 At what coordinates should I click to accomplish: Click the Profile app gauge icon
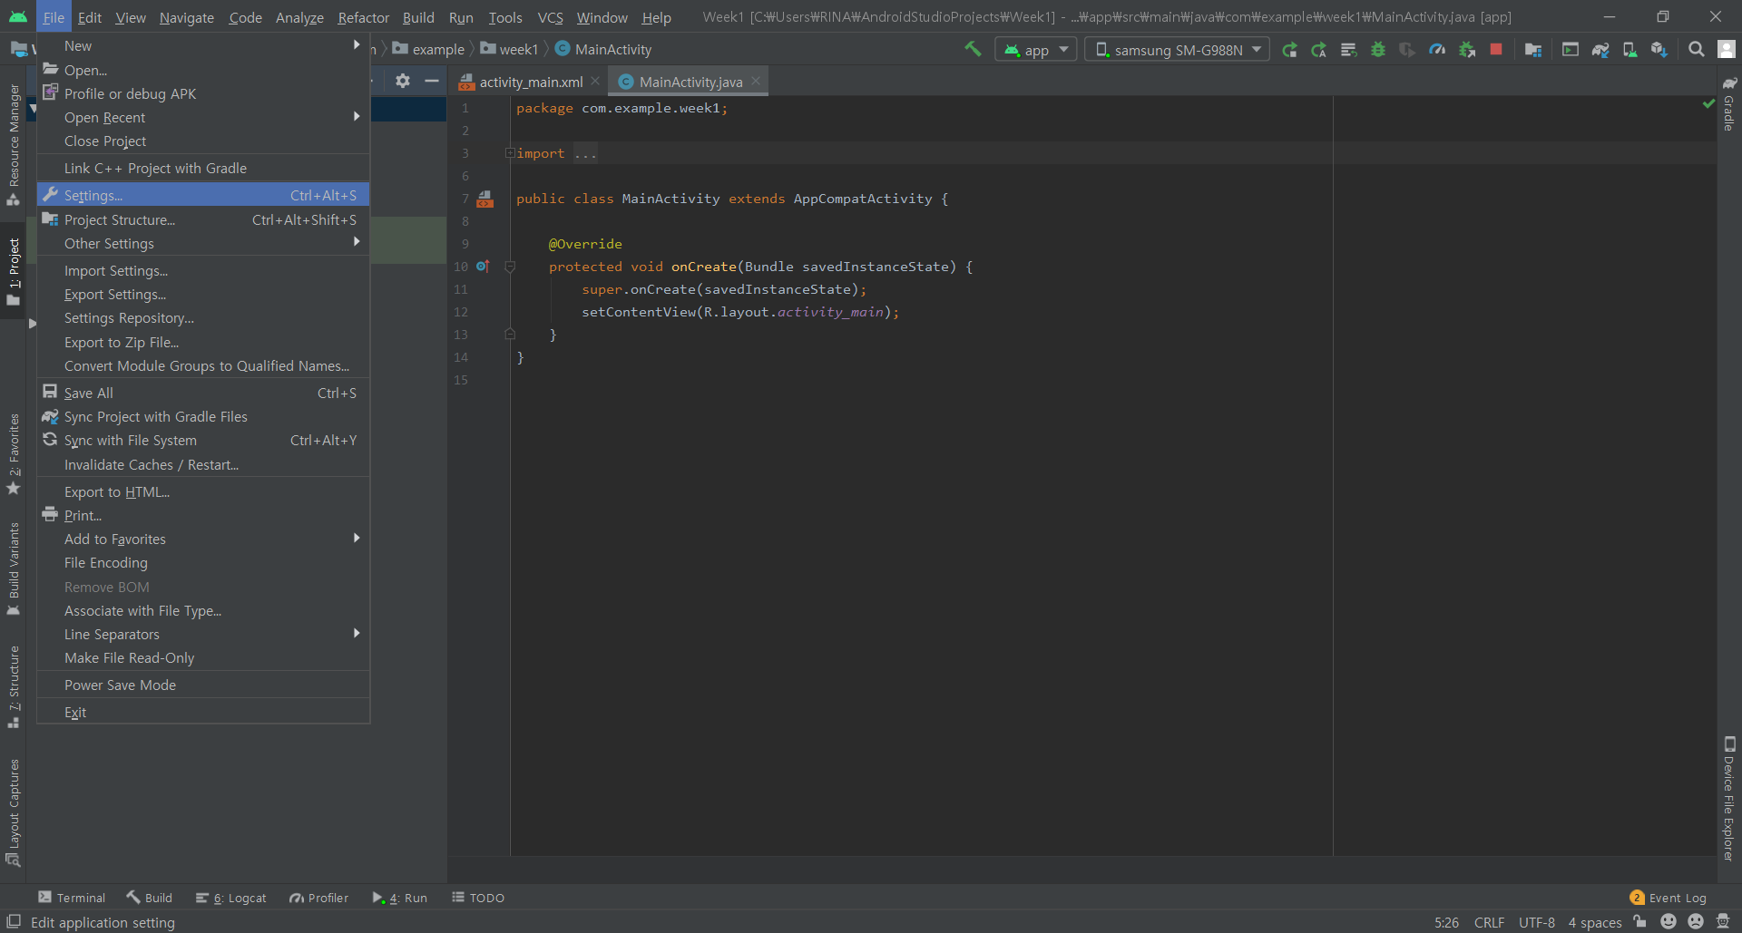coord(1437,50)
